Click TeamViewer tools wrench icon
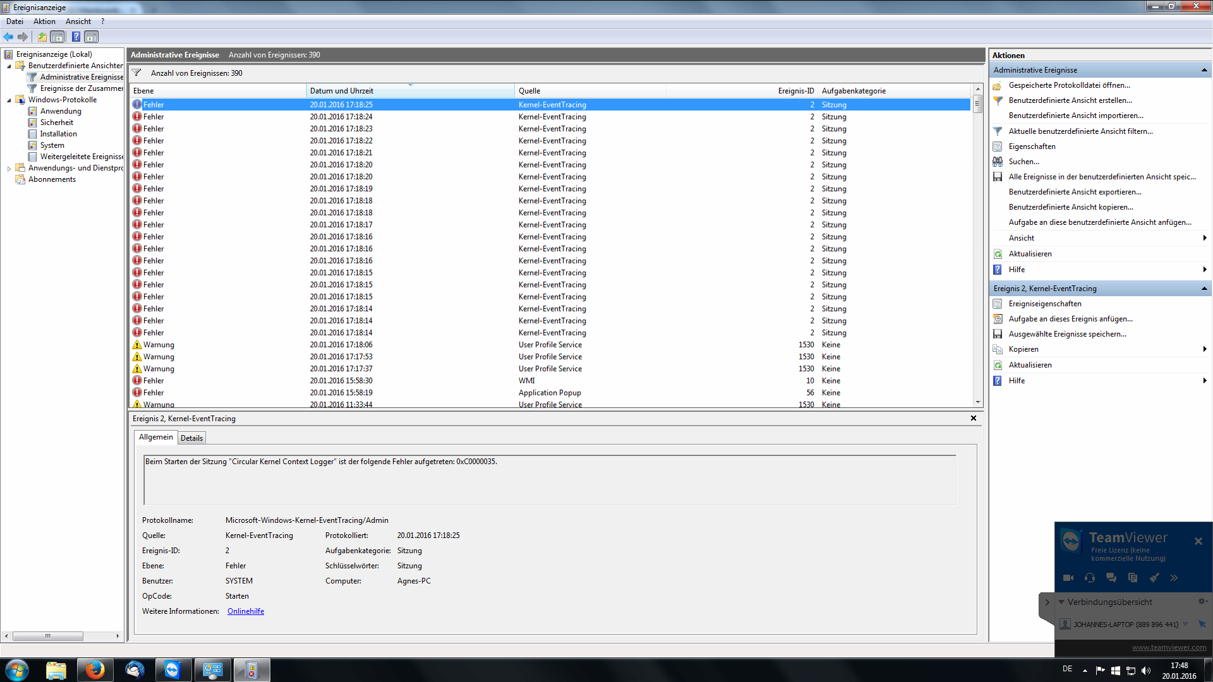This screenshot has height=682, width=1213. coord(1154,578)
